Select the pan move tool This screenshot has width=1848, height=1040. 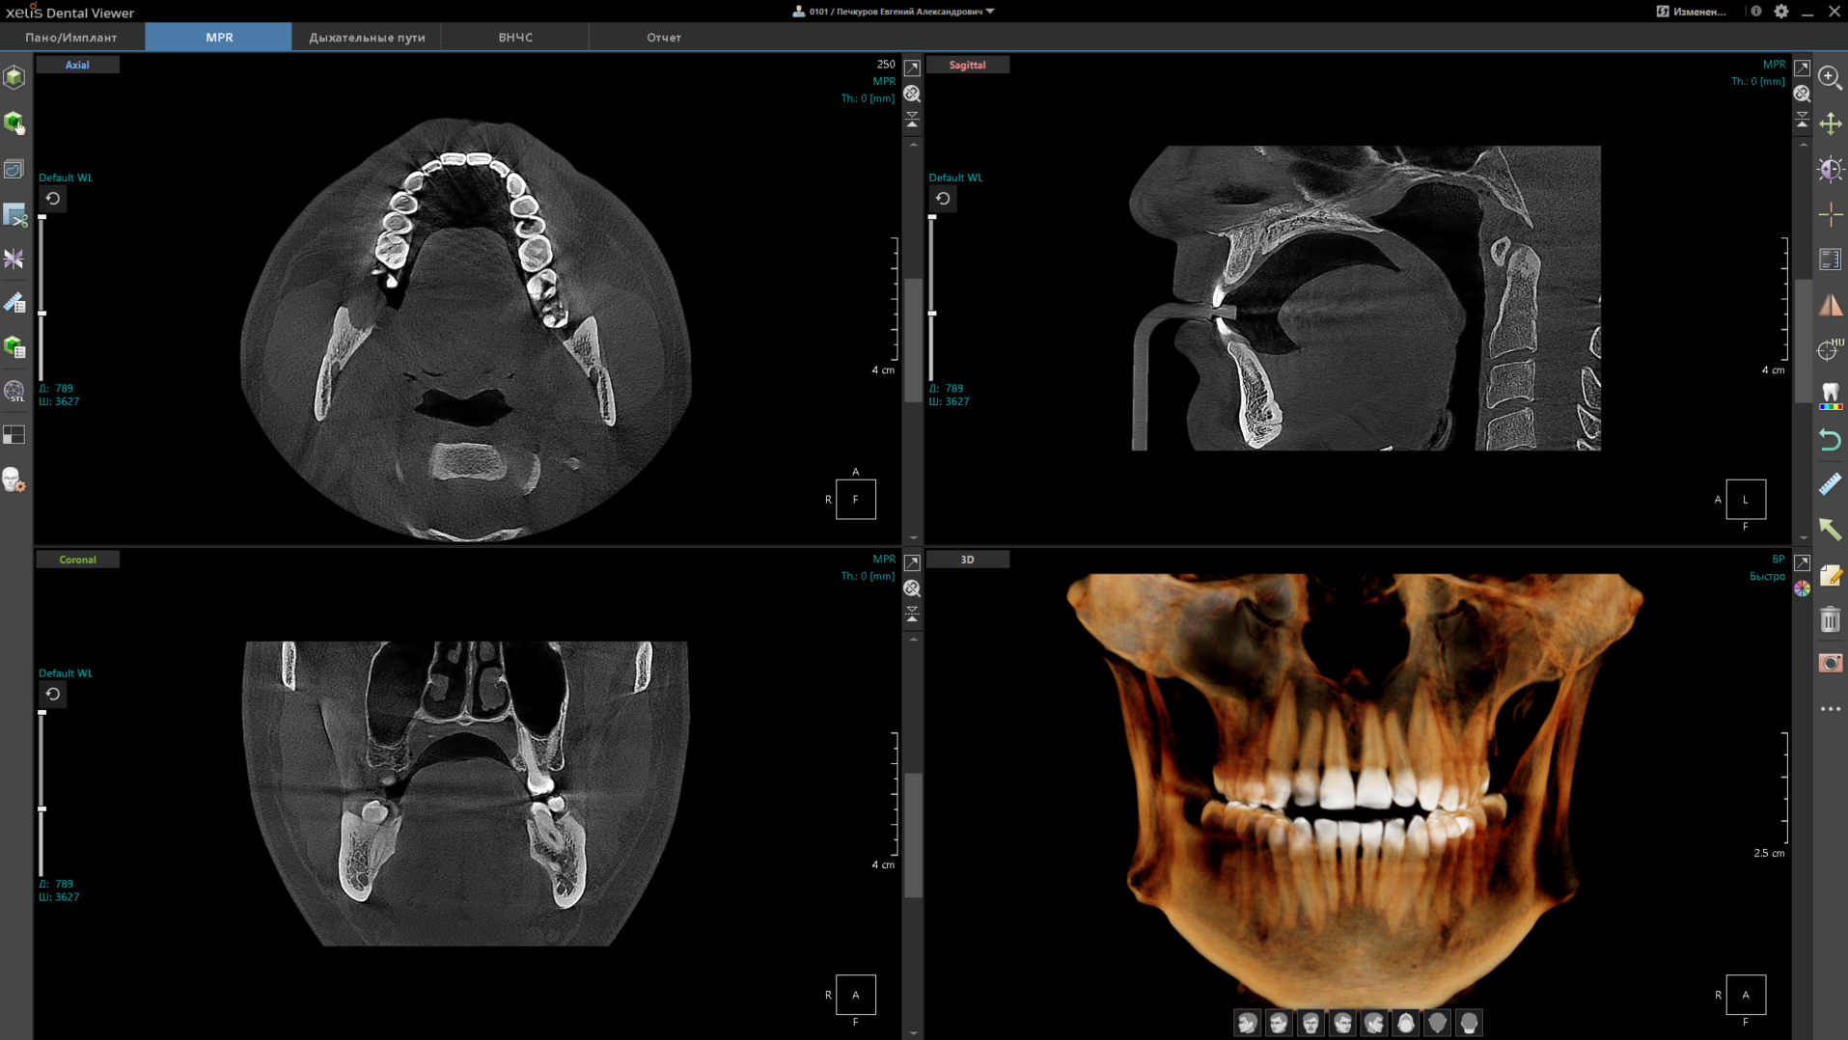1830,123
